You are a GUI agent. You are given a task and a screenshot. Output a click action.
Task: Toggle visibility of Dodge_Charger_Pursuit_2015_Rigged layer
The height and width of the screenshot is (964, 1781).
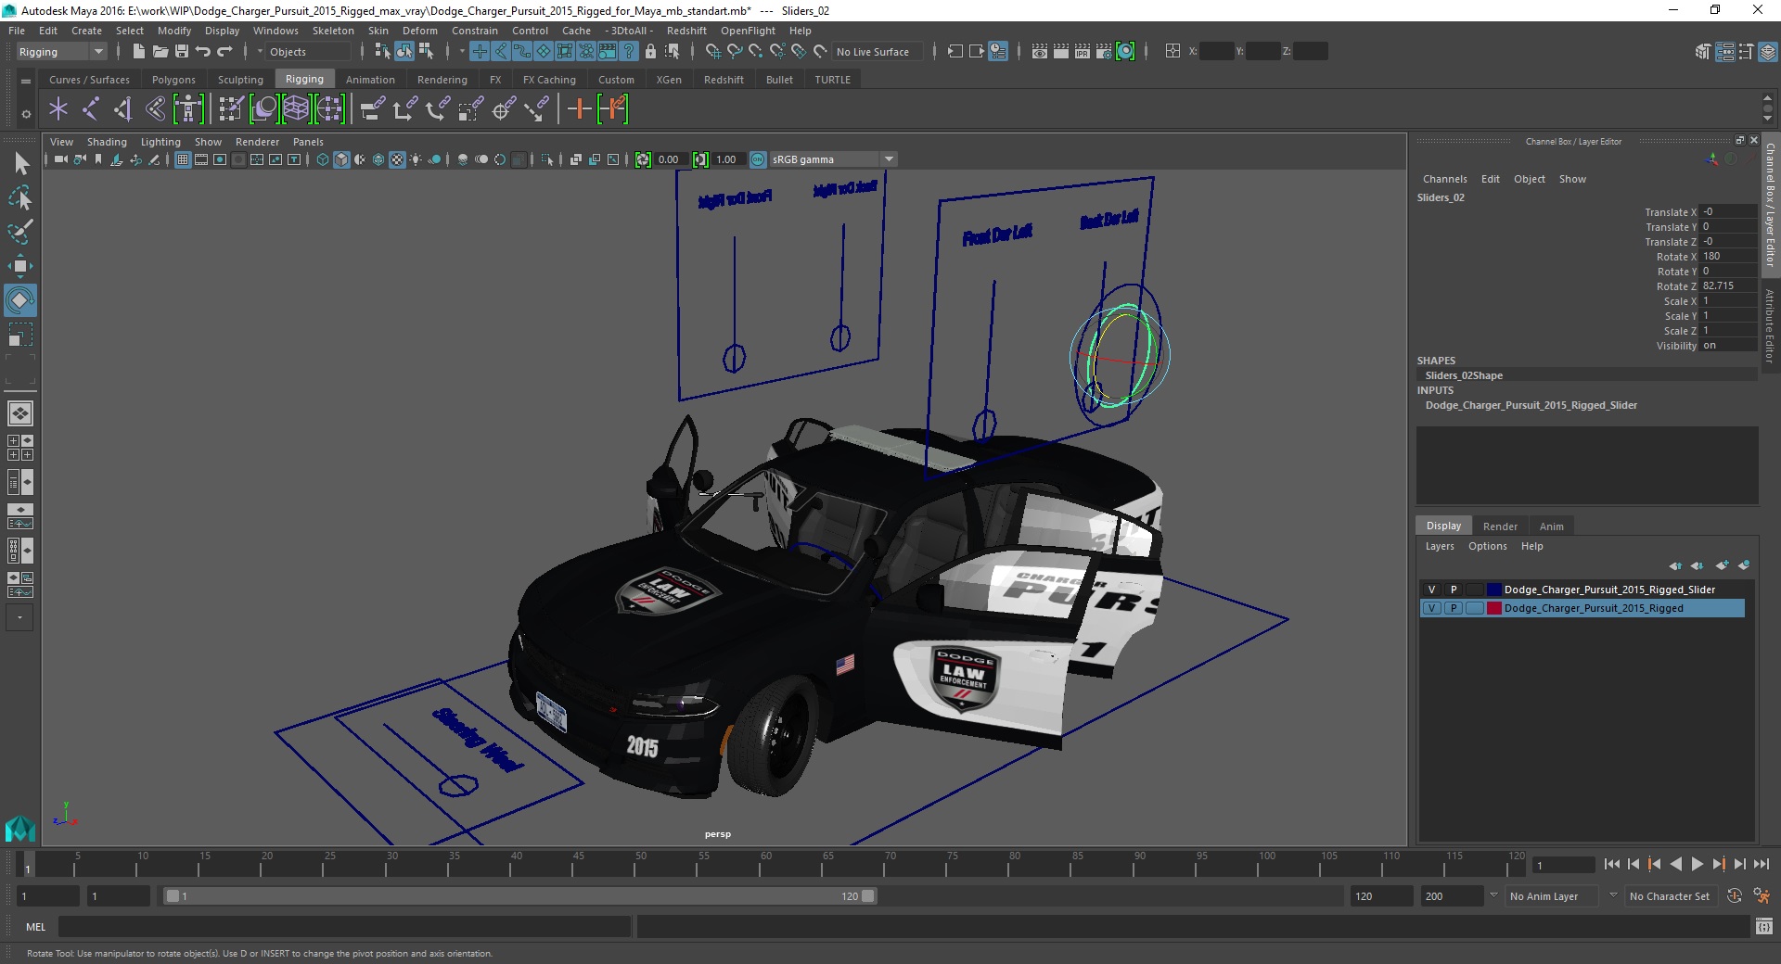click(1431, 608)
